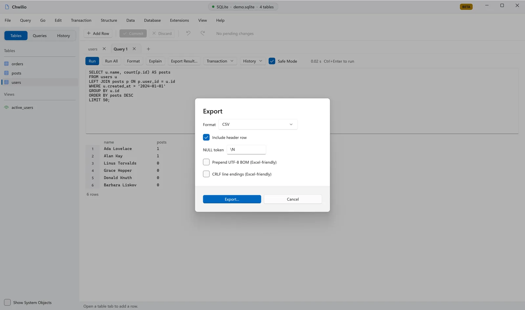Open the Format CSV dropdown
Image resolution: width=525 pixels, height=310 pixels.
click(258, 124)
